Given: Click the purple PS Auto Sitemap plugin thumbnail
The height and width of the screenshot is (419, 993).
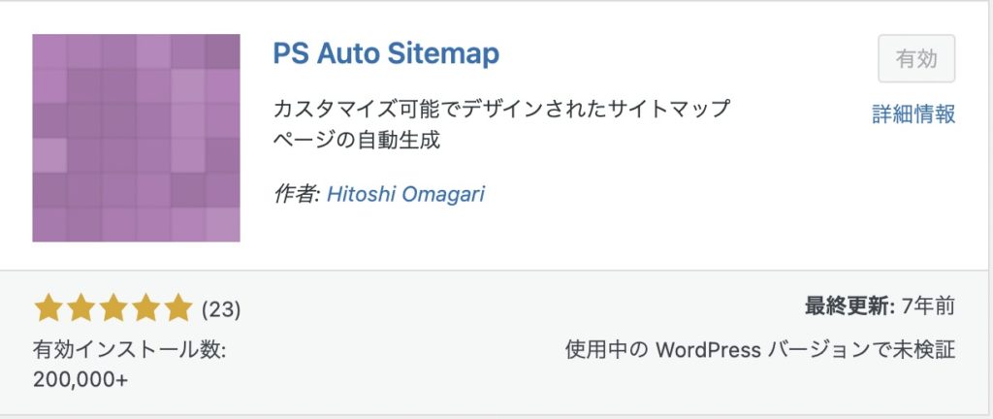Looking at the screenshot, I should pyautogui.click(x=136, y=138).
